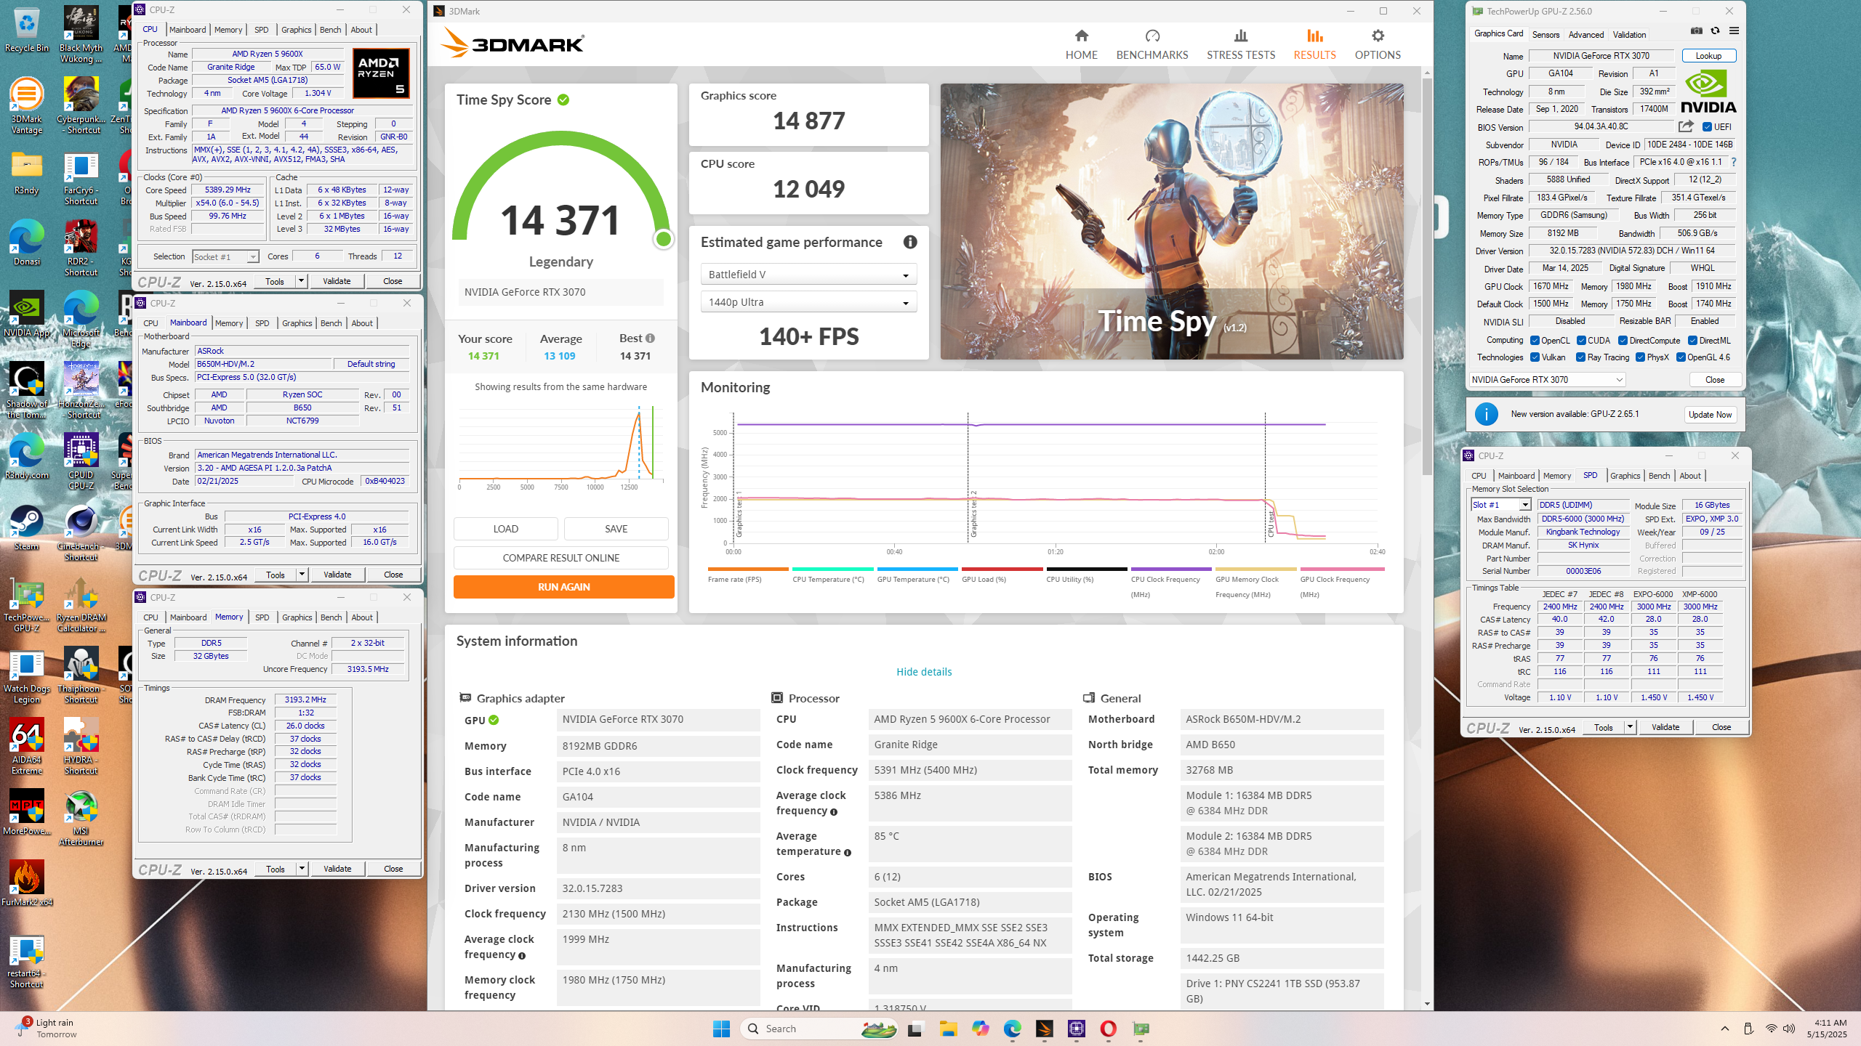This screenshot has height=1046, width=1861.
Task: Switch to Validation tab in GPU-Z
Action: [1629, 35]
